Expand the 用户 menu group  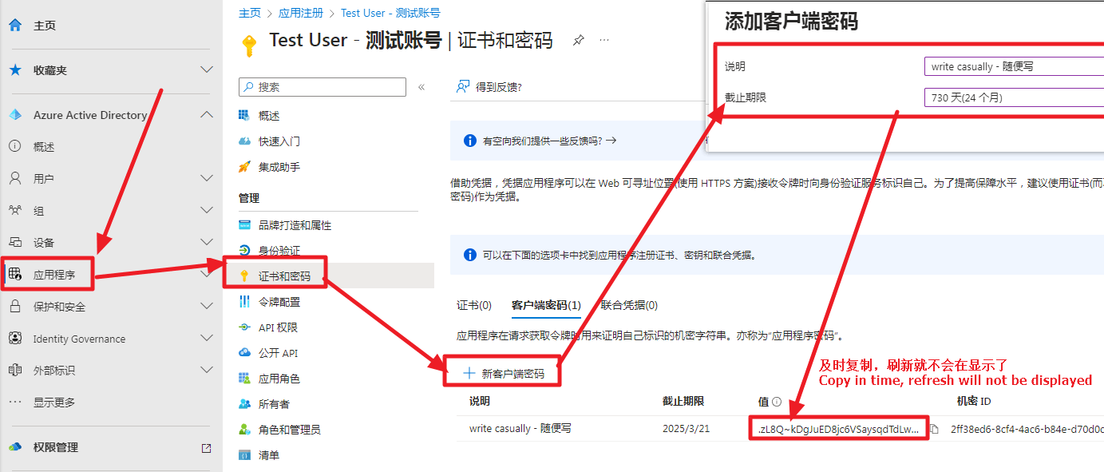(x=206, y=179)
